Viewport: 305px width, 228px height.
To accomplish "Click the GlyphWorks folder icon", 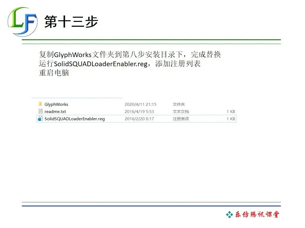I will pyautogui.click(x=40, y=104).
